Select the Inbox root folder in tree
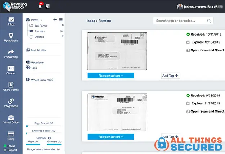Image resolution: width=225 pixels, height=154 pixels. [x=34, y=20]
